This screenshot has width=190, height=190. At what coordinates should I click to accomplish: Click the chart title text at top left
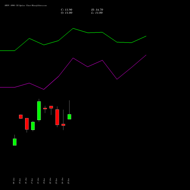26,6
